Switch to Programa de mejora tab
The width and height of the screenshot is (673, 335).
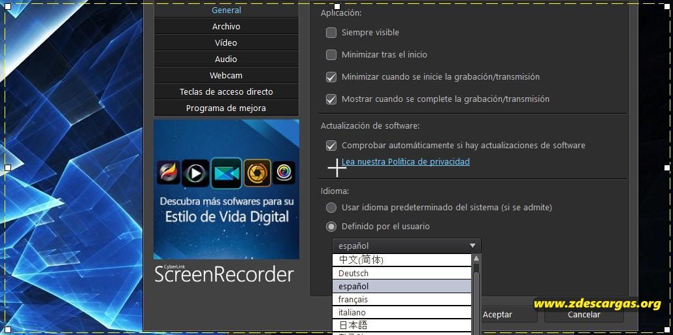tap(226, 108)
